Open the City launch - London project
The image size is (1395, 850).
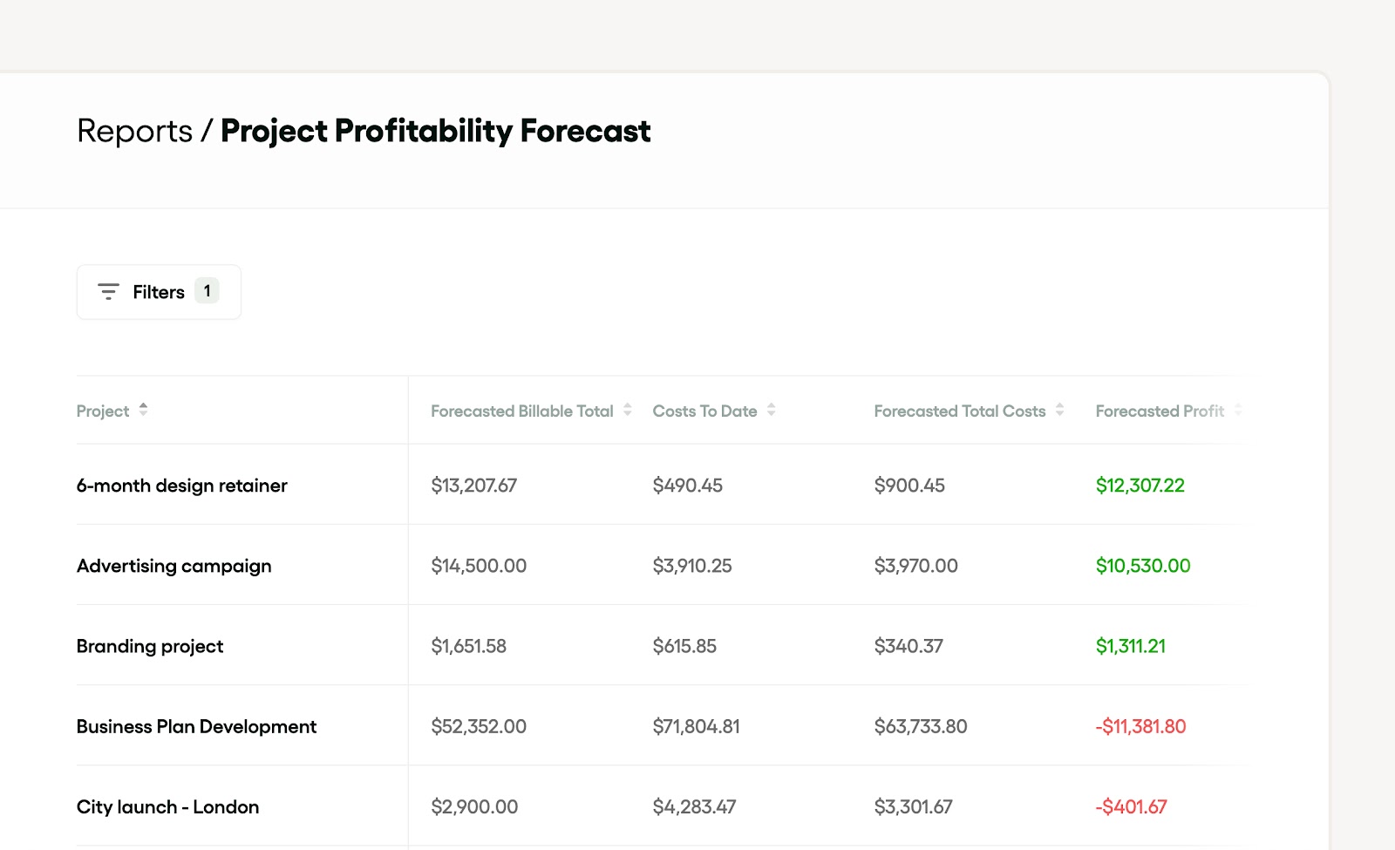tap(167, 806)
